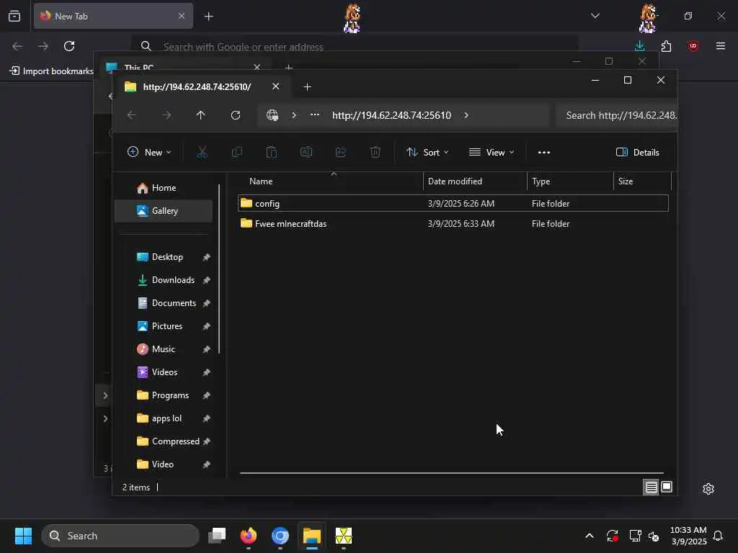738x553 pixels.
Task: Open the yellow hazard app on taskbar
Action: [x=344, y=536]
